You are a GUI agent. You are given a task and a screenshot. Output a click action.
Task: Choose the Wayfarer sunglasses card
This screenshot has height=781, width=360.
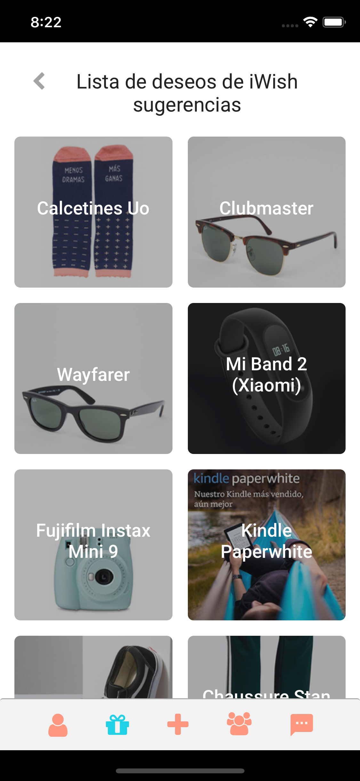(x=93, y=378)
